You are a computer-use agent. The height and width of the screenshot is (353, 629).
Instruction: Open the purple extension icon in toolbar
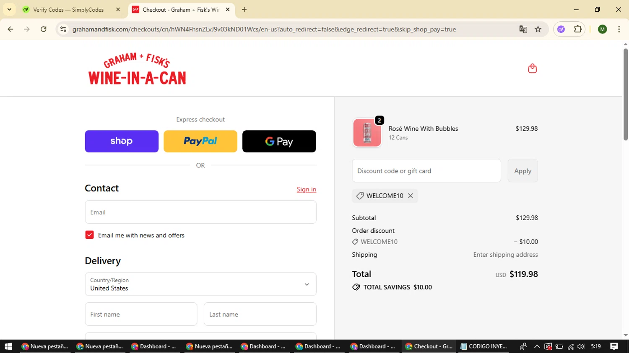pos(561,29)
